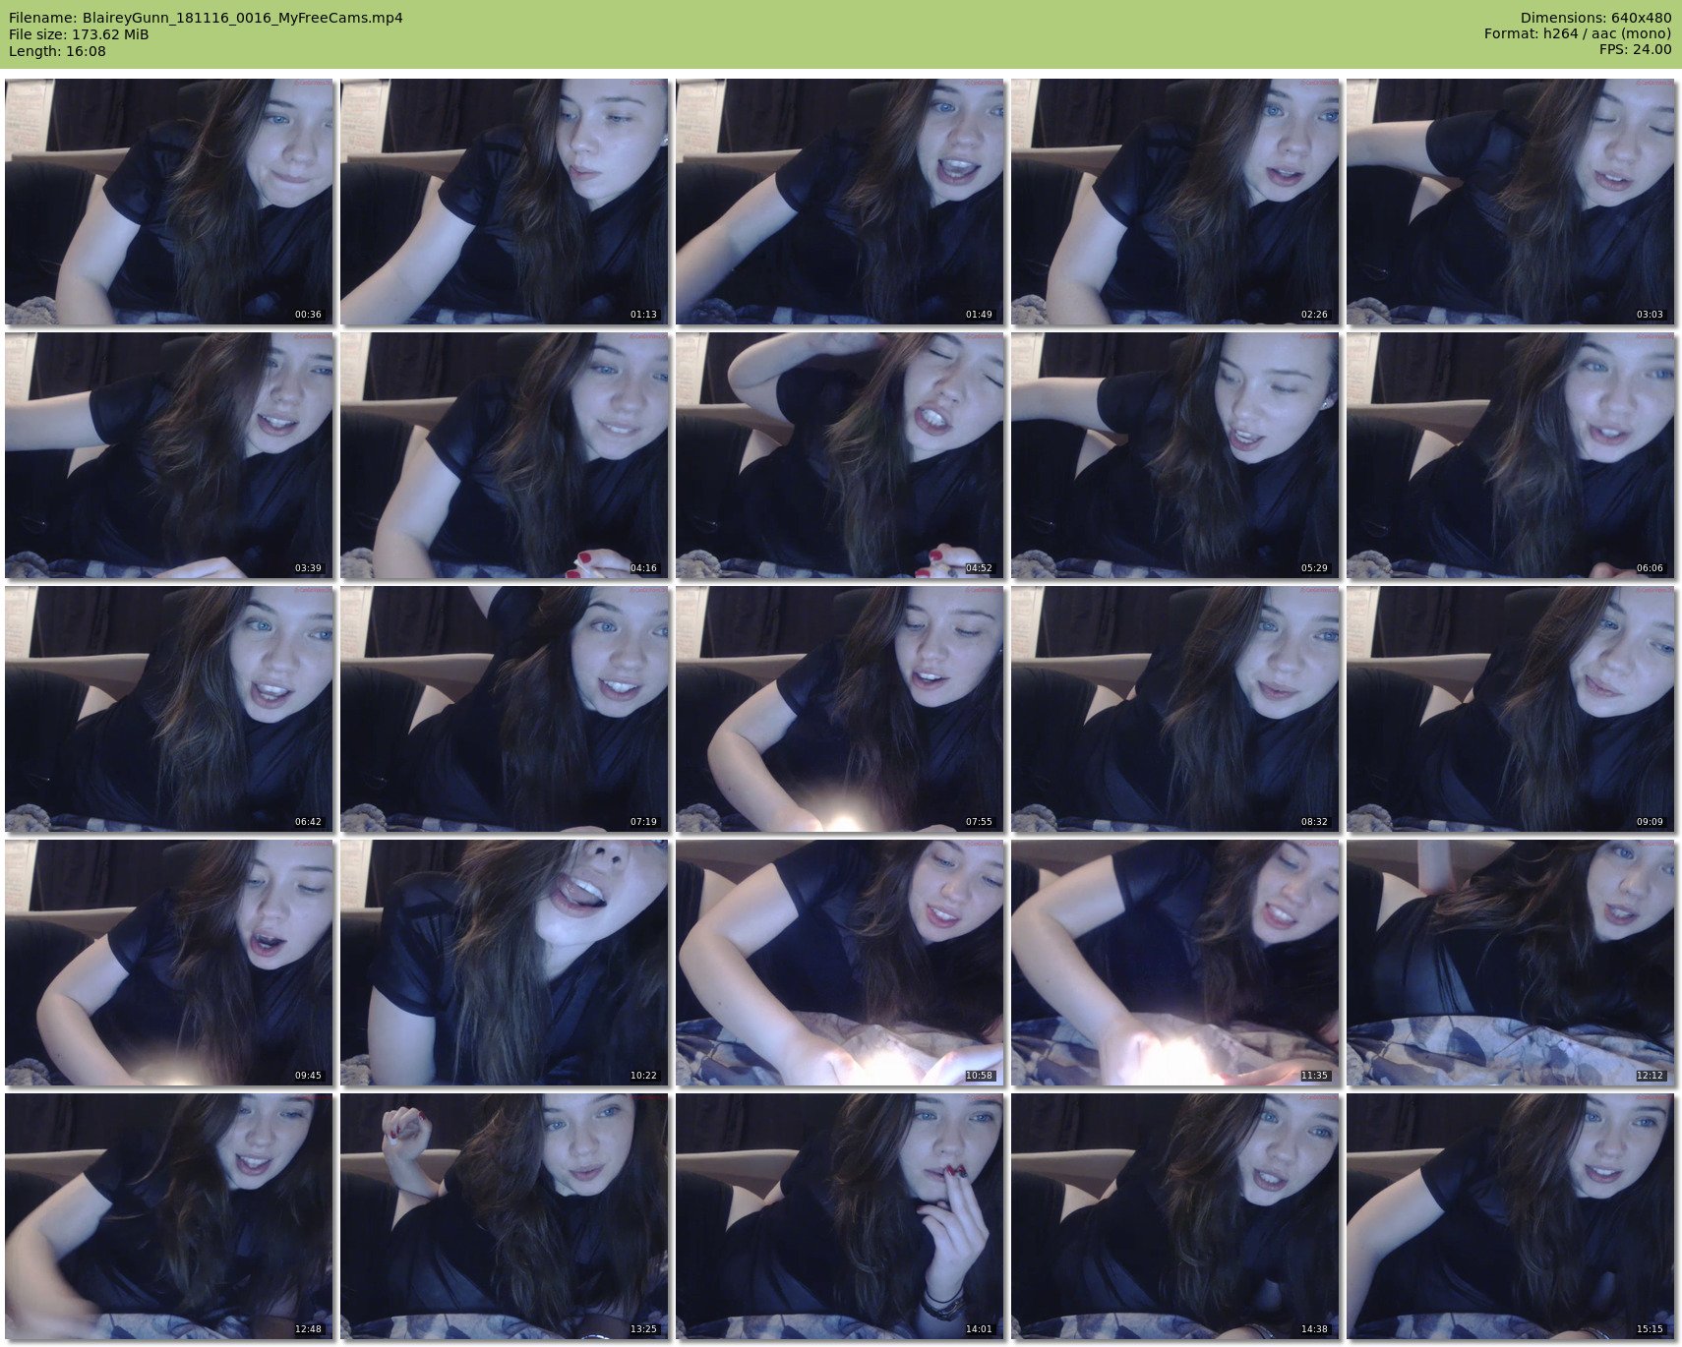The image size is (1682, 1347).
Task: Click the frame timestamped 09:09
Action: tap(1511, 709)
